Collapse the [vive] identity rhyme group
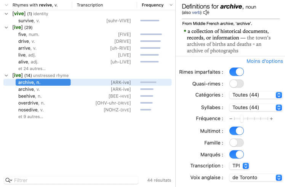The height and width of the screenshot is (187, 285). pos(6,14)
